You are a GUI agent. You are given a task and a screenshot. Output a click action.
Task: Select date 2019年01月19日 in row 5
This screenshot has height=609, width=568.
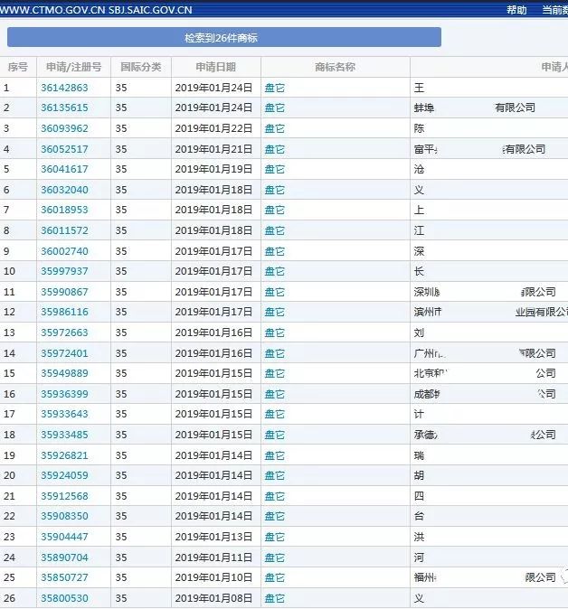pos(213,169)
